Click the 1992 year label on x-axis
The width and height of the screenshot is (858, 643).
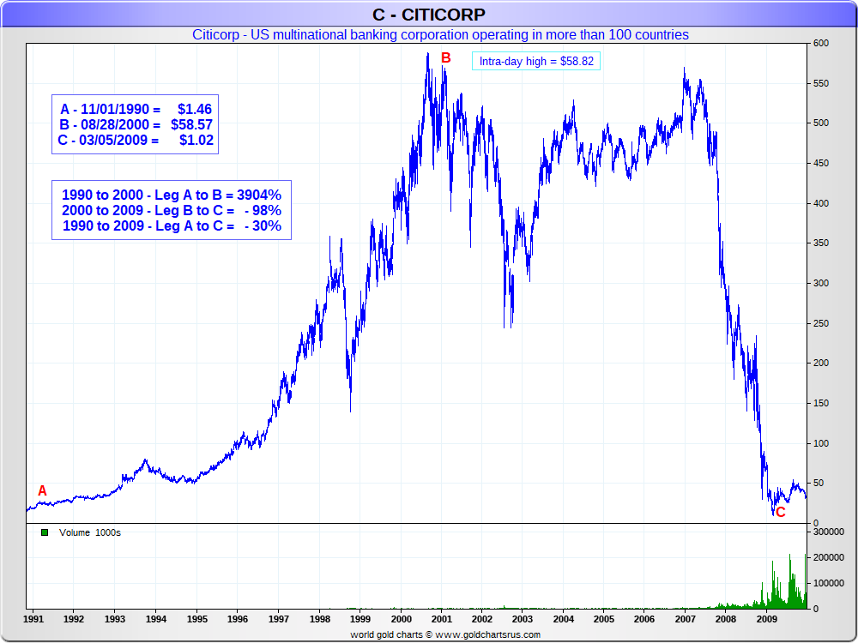point(74,619)
